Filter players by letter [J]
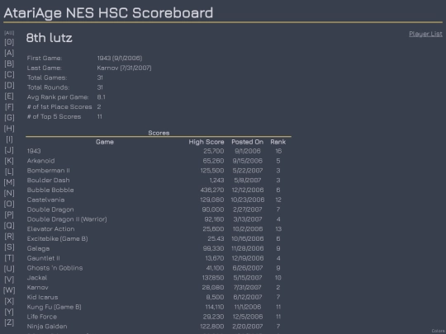The image size is (446, 334). tap(9, 150)
